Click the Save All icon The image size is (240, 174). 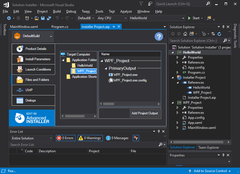pos(49,18)
